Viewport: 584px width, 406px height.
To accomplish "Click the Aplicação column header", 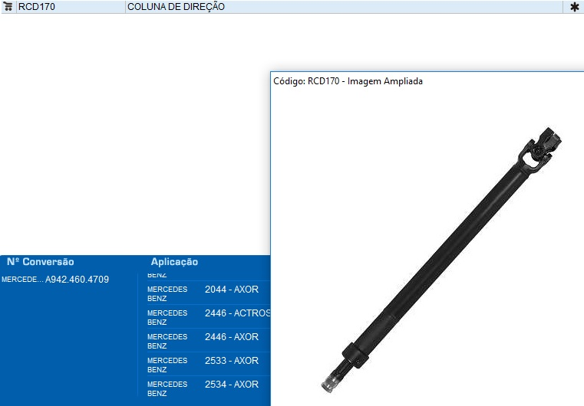I will click(174, 262).
